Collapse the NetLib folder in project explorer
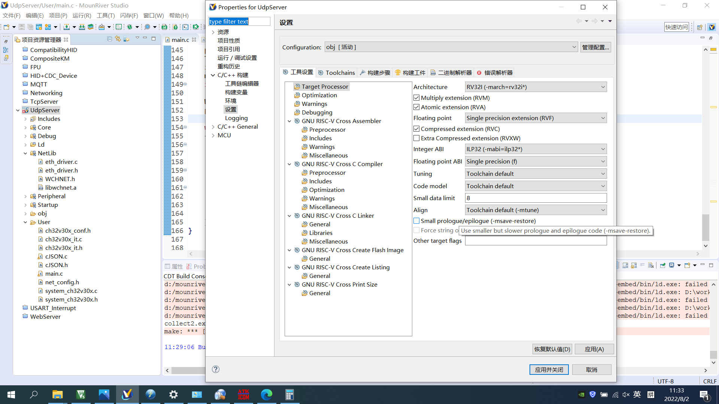The image size is (719, 404). pyautogui.click(x=25, y=153)
